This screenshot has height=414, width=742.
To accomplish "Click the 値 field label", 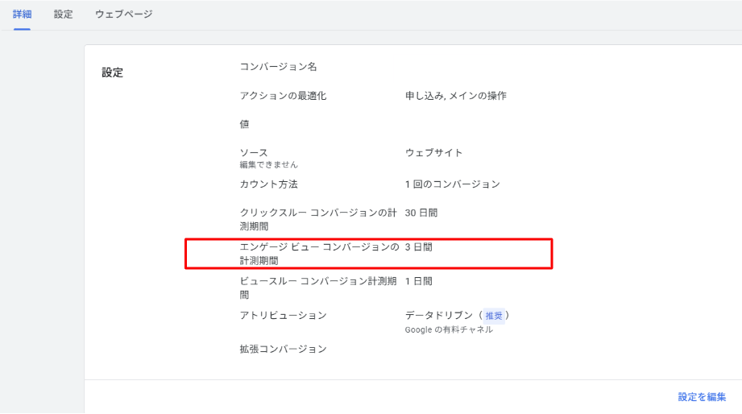I will (x=245, y=125).
